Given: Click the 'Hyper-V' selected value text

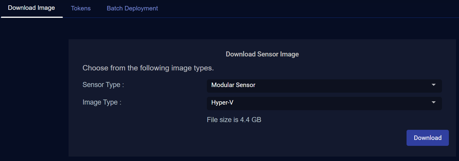Looking at the screenshot, I should click(x=222, y=102).
